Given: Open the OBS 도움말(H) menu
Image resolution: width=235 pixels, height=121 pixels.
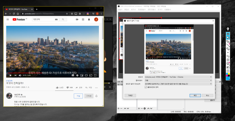Looking at the screenshot, I should (x=168, y=10).
